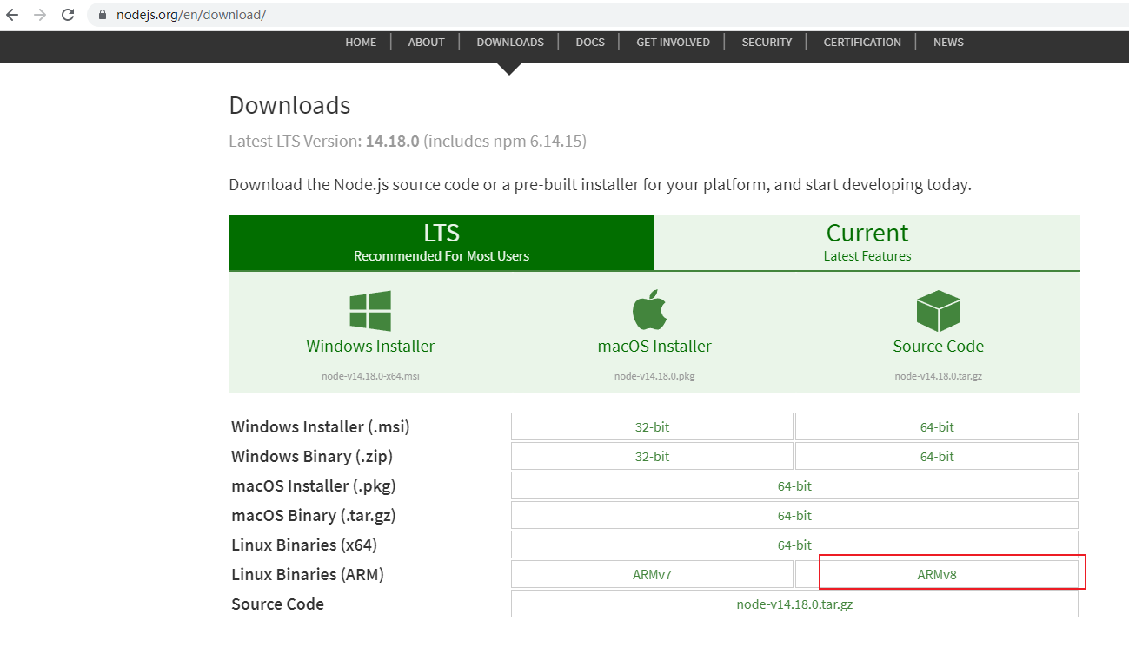
Task: Download 64-bit Windows Binary (.zip)
Action: 937,456
